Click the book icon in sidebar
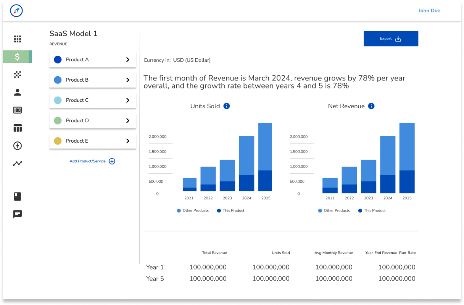Screen dimensions: 464x305 coord(18,196)
